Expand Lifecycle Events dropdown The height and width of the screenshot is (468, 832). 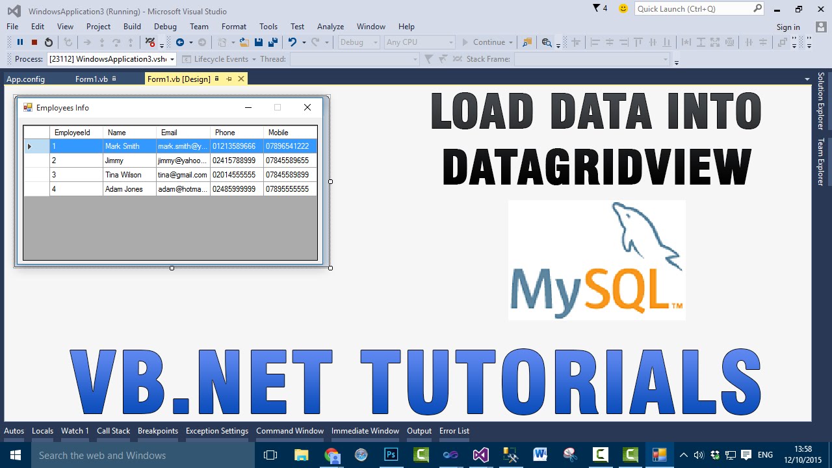tap(255, 59)
